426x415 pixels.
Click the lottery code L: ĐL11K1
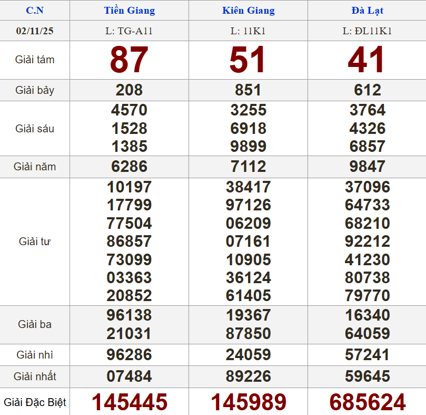coord(366,31)
